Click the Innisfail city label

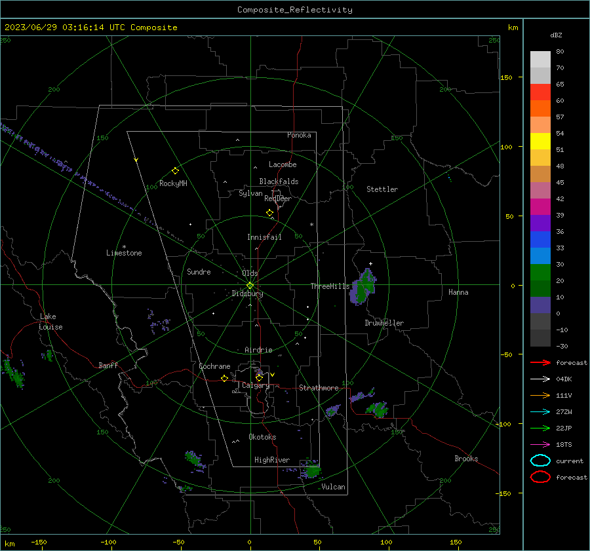(x=264, y=237)
